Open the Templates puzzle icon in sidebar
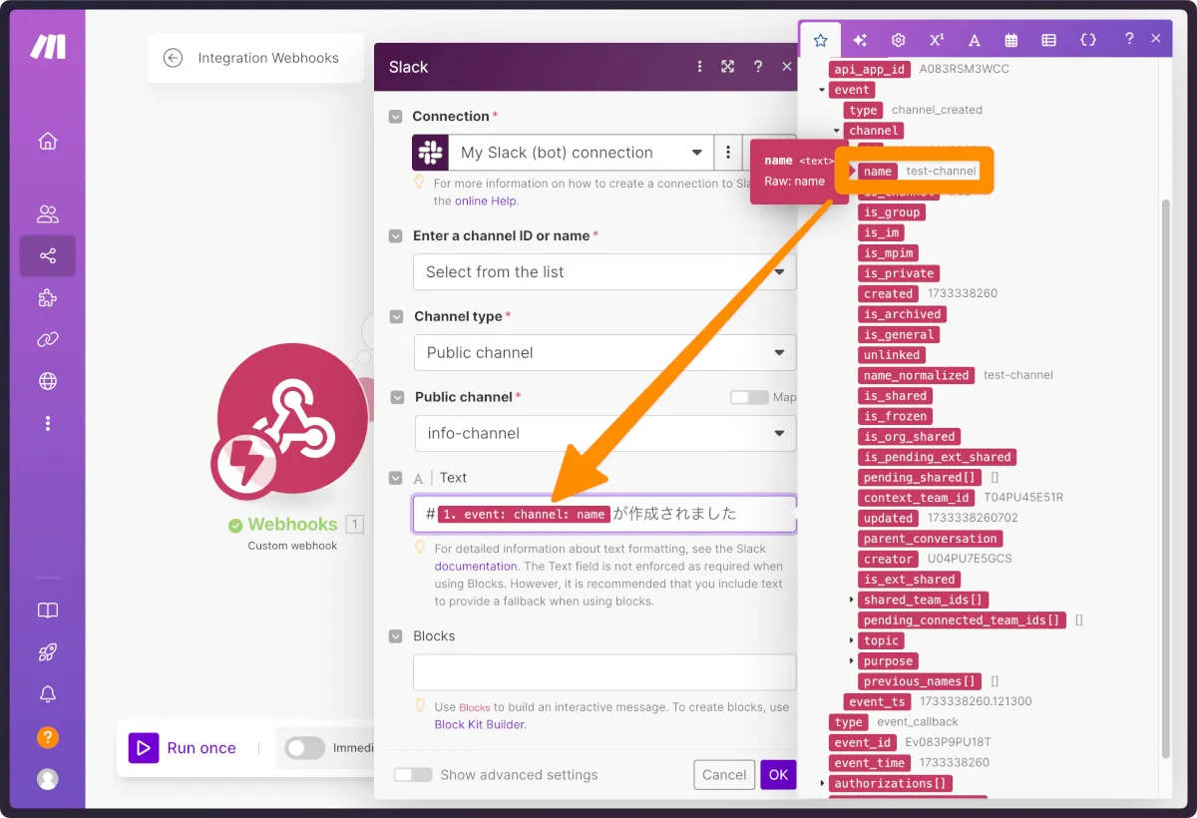Viewport: 1197px width, 818px height. [47, 298]
